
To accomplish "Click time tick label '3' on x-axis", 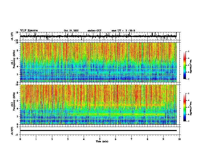I will [68, 139].
